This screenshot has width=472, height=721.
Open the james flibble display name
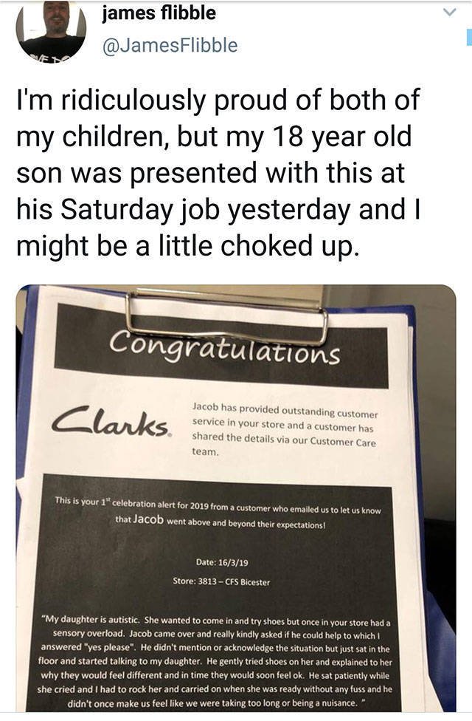click(x=159, y=13)
